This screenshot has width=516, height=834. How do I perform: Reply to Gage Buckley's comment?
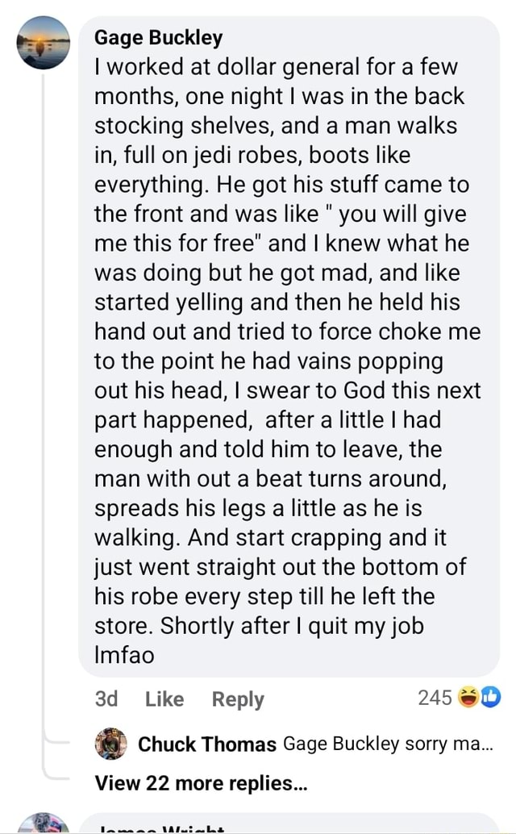(x=237, y=699)
